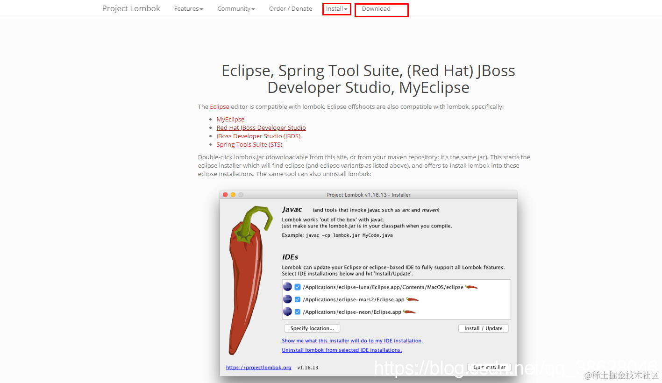
Task: Toggle checkbox for eclipse-mars2 installation
Action: click(x=298, y=299)
